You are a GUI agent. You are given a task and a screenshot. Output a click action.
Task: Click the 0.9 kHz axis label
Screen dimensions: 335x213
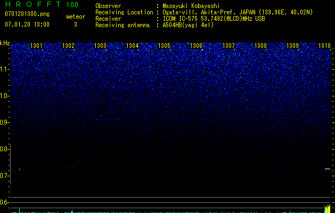[x=4, y=122]
